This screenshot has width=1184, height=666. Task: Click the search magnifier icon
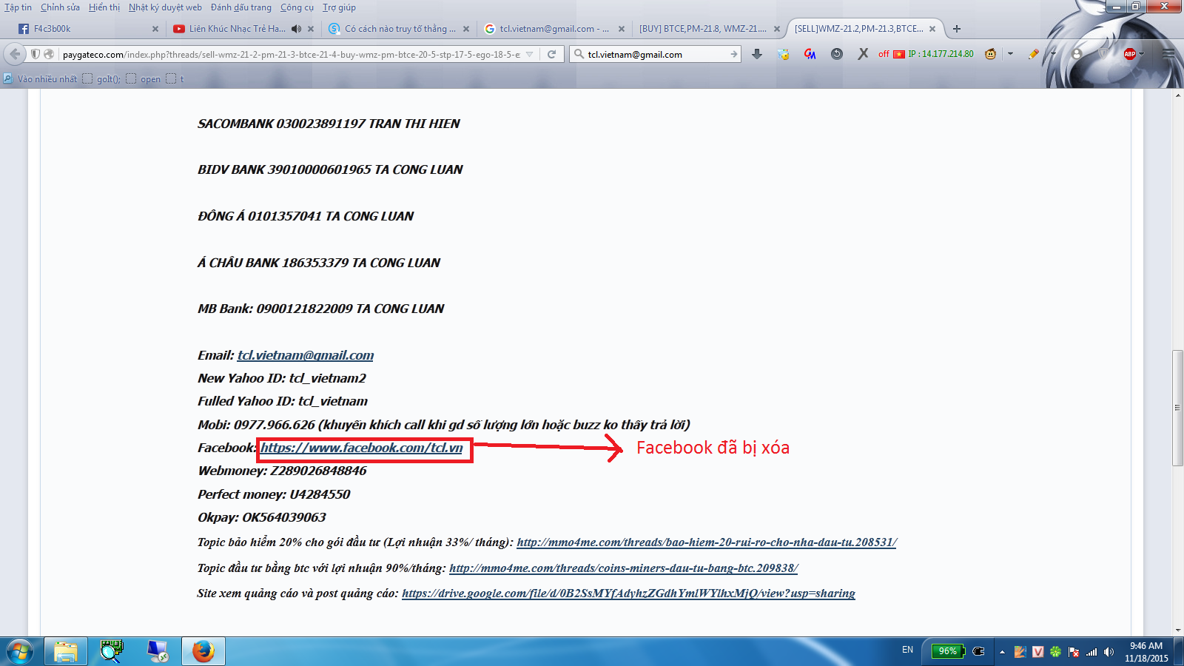[579, 54]
